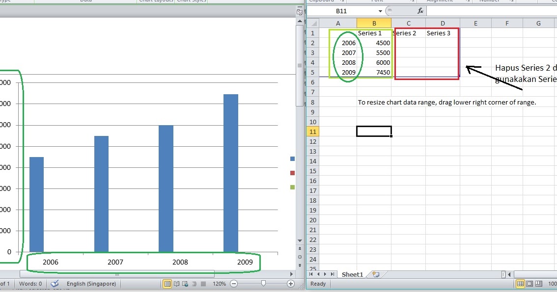557x292 pixels.
Task: Toggle Normal view in Excel status bar
Action: pyautogui.click(x=521, y=284)
